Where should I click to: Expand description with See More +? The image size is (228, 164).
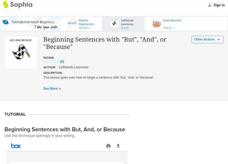pyautogui.click(x=52, y=89)
